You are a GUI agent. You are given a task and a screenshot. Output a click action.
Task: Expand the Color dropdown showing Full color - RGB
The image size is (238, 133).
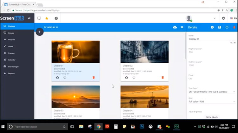(x=212, y=101)
